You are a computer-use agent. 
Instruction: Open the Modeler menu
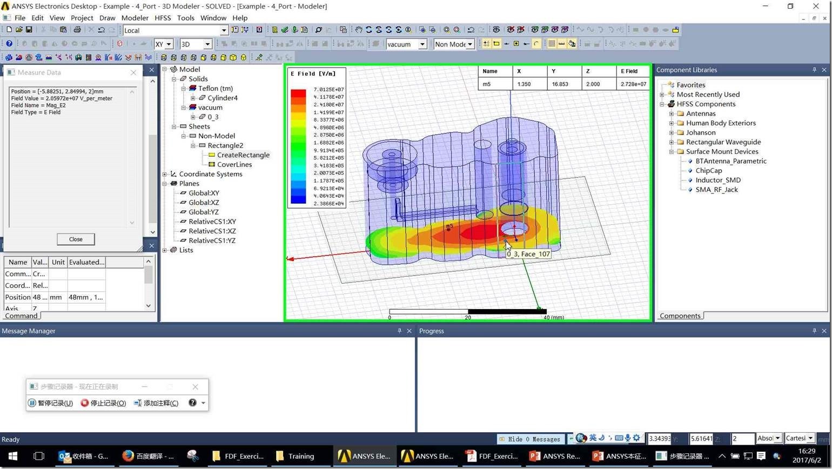point(135,18)
